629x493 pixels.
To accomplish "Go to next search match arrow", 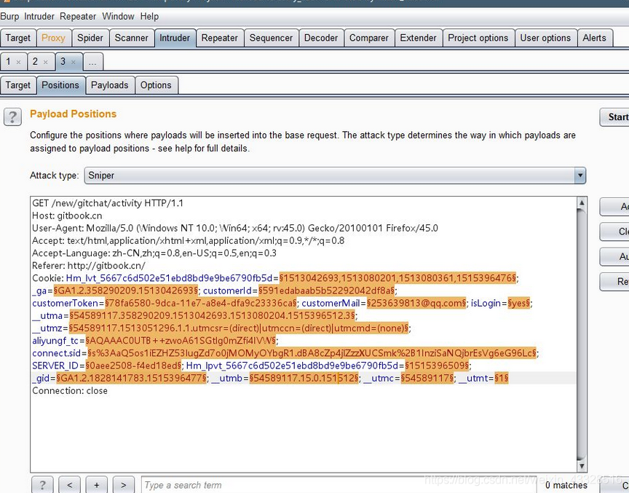I will (123, 484).
